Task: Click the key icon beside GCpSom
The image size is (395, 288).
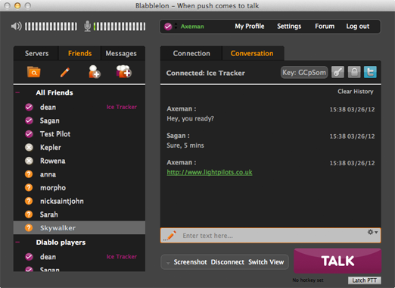Action: [337, 72]
